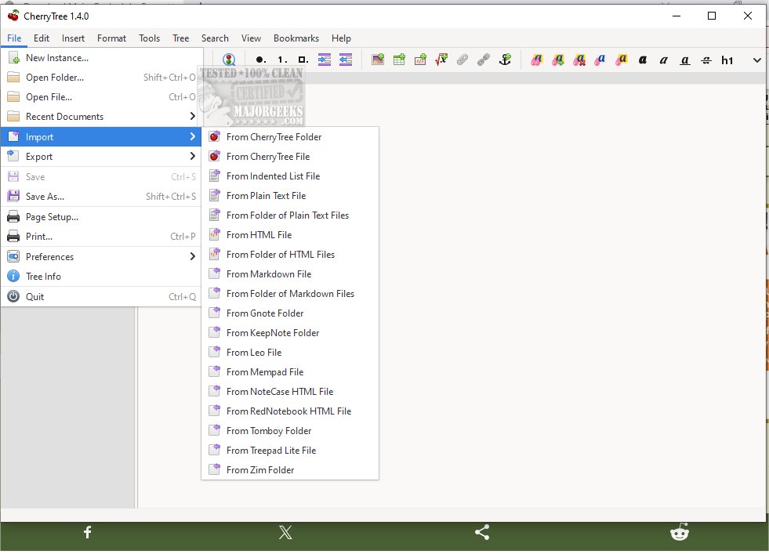Insert a table from the toolbar
769x554 pixels.
pos(399,60)
